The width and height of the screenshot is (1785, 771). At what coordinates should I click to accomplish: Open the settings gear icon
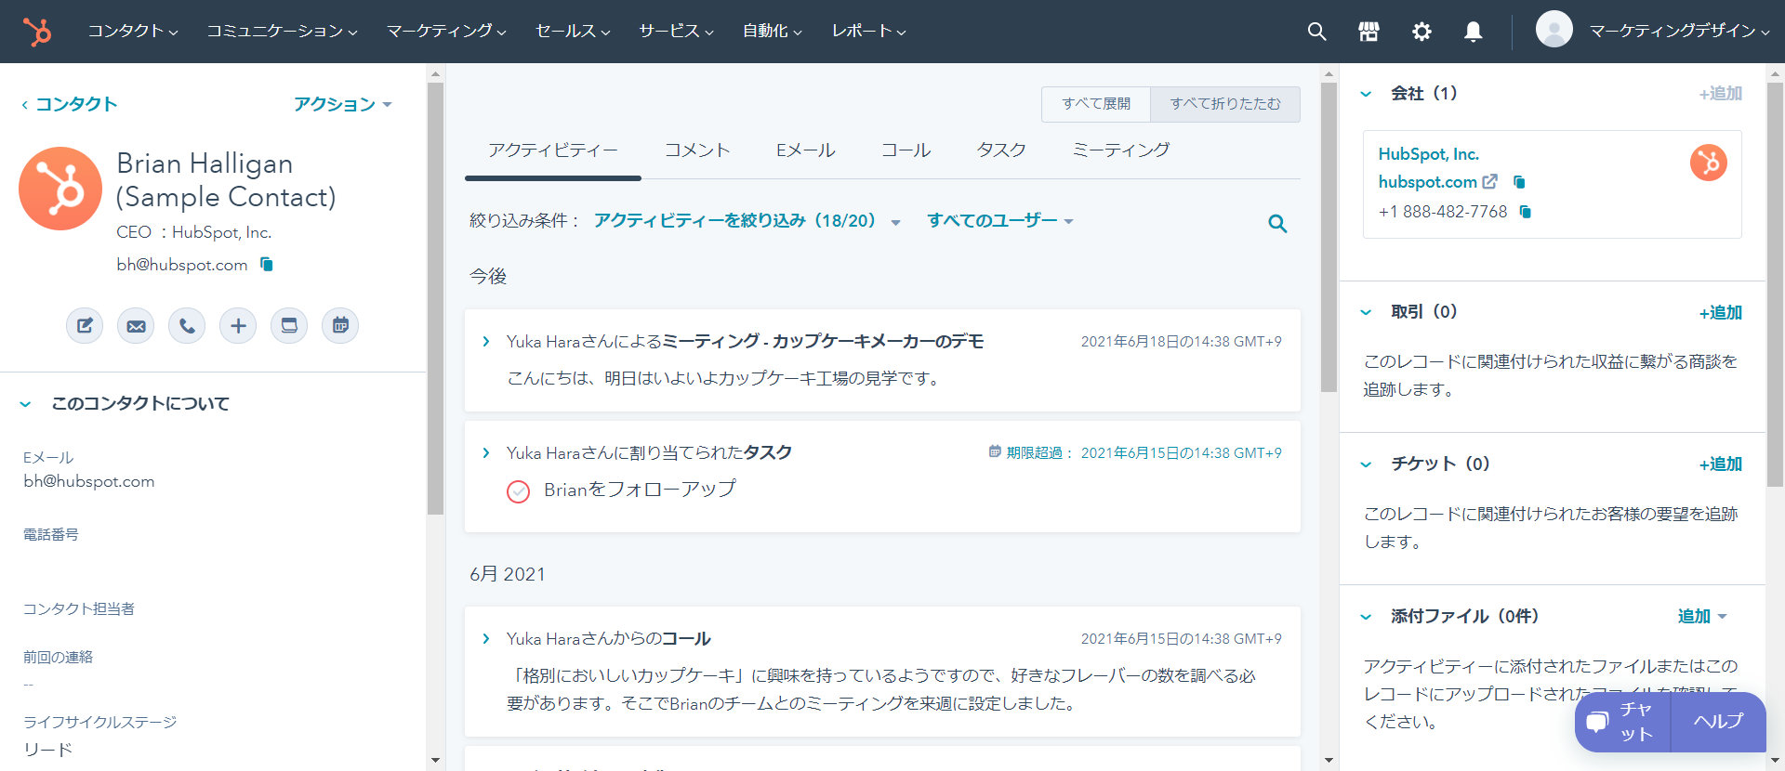pyautogui.click(x=1421, y=32)
